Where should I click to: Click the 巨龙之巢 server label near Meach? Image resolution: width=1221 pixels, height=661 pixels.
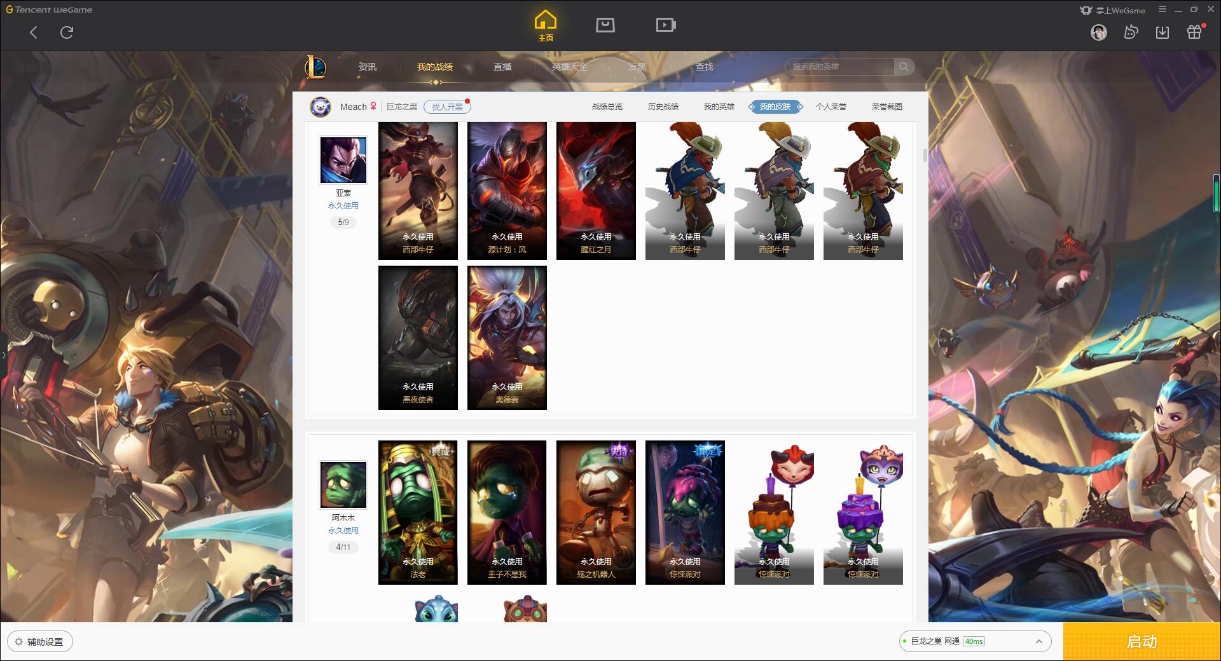click(402, 107)
